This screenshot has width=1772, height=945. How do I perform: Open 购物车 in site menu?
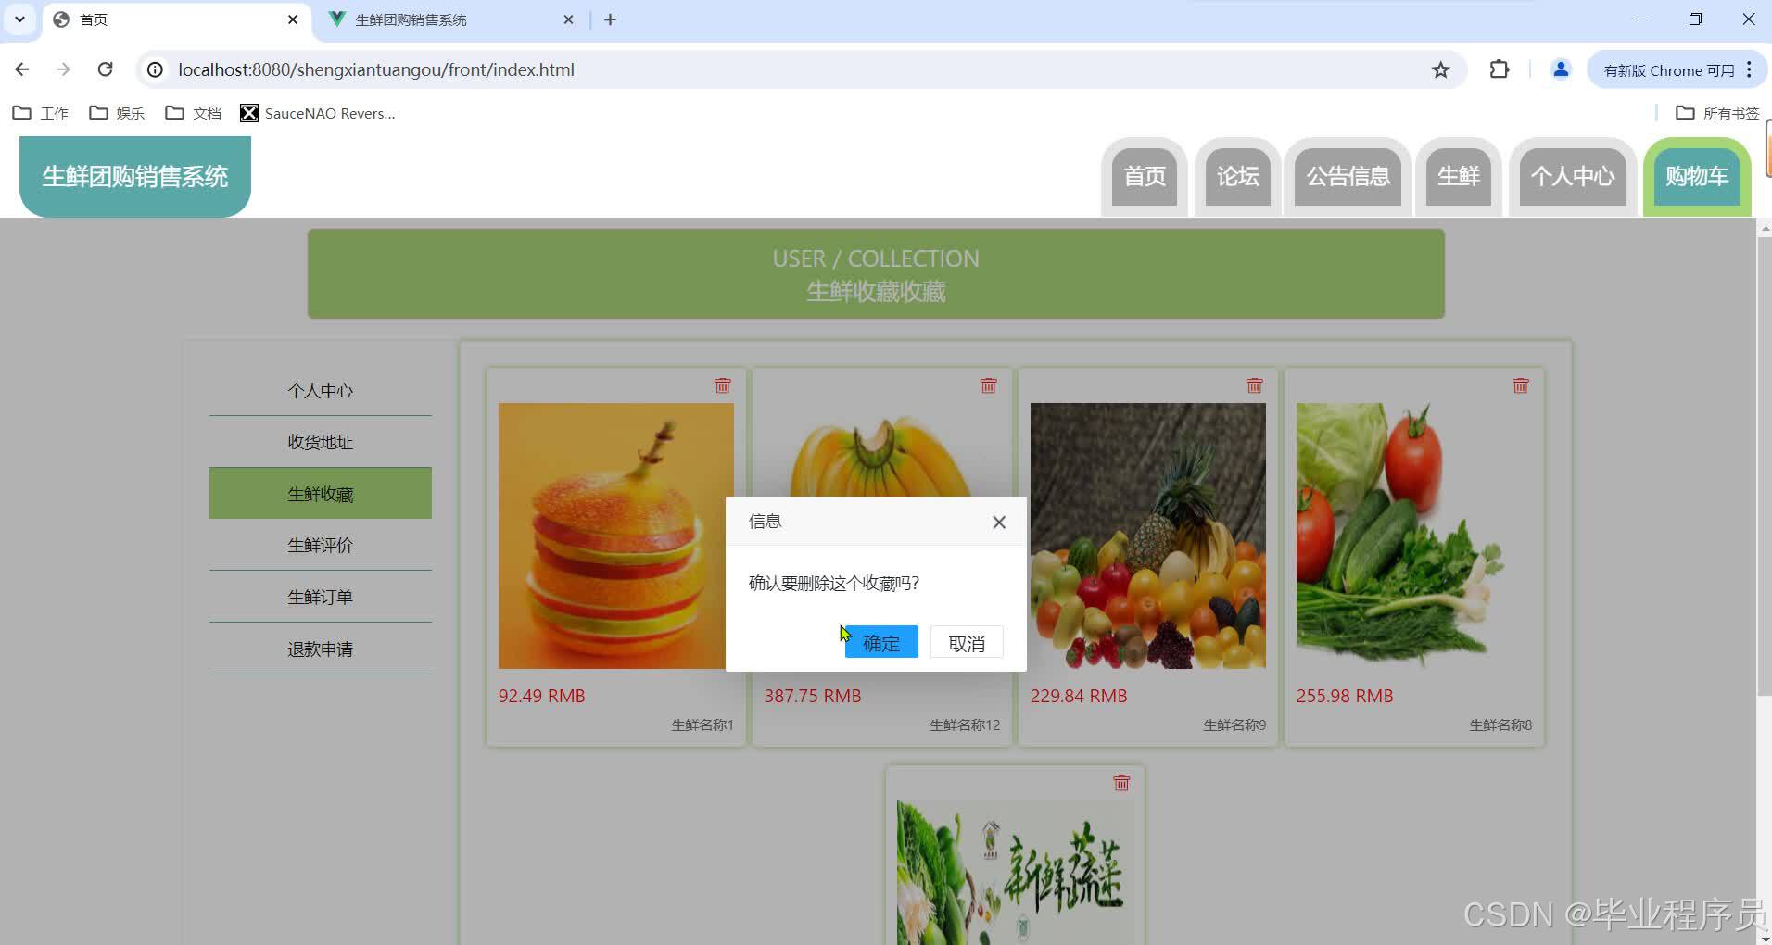pos(1696,176)
